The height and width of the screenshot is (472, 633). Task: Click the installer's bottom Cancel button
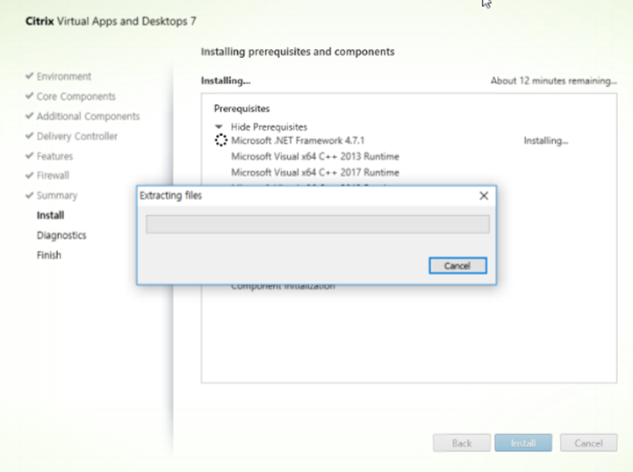588,443
